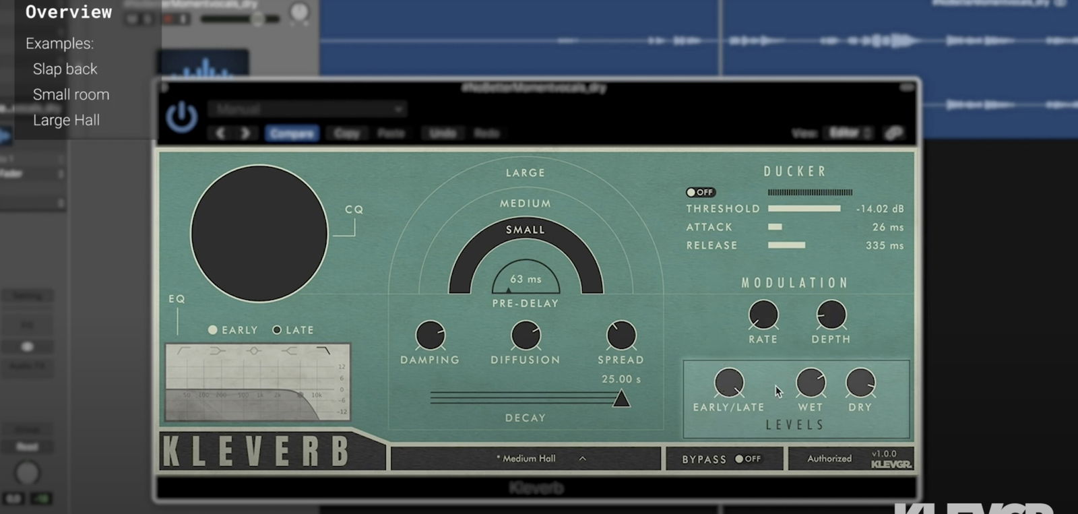Click the Compare button
The height and width of the screenshot is (514, 1078).
(292, 133)
